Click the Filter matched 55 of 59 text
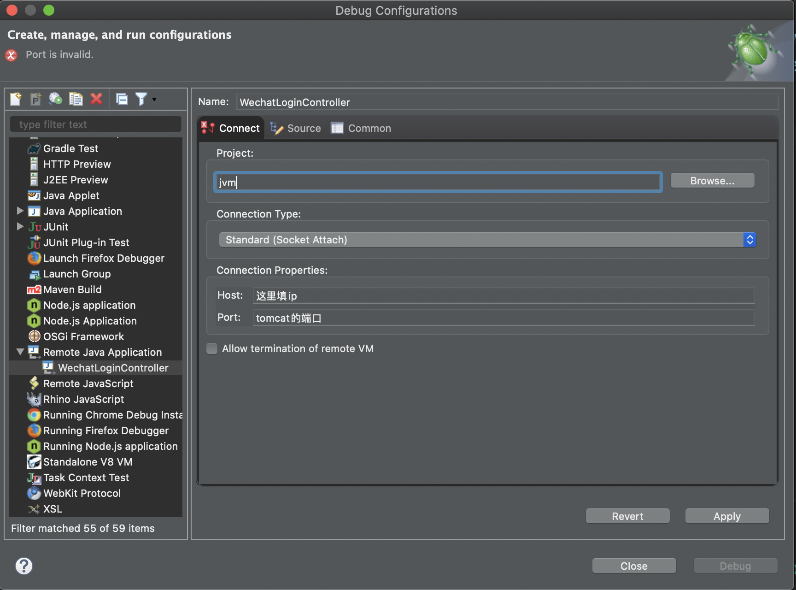796x590 pixels. 83,528
